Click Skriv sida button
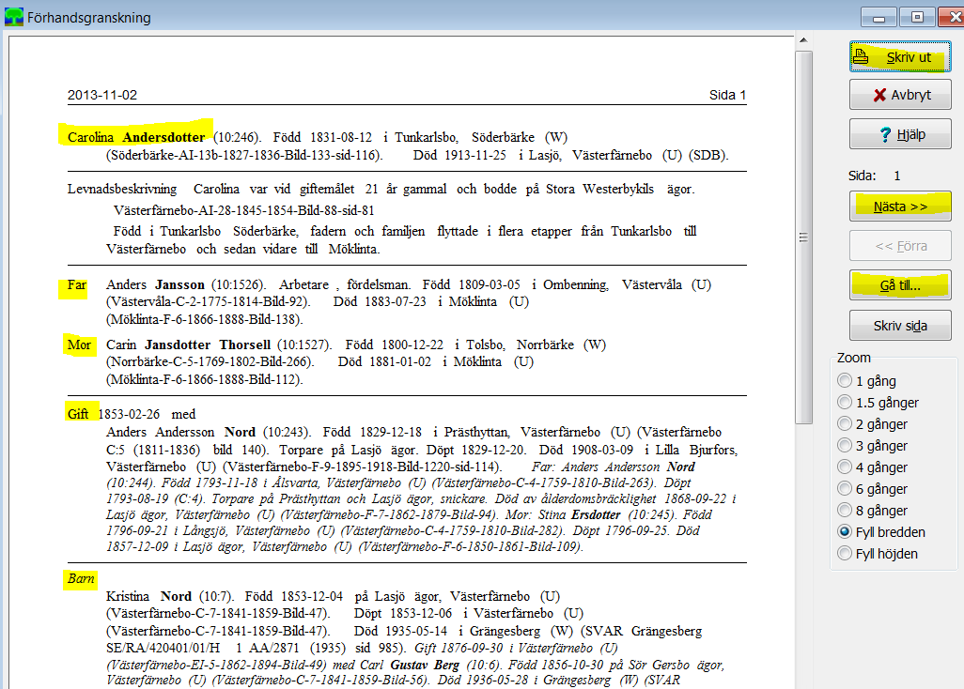This screenshot has width=964, height=689. 900,326
